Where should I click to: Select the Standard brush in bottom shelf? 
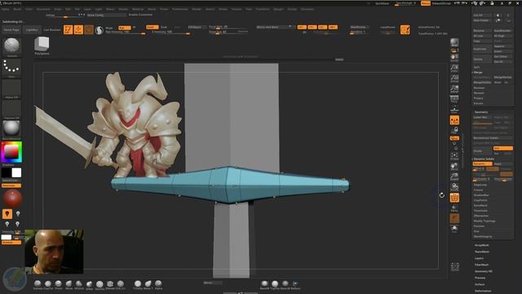click(x=38, y=284)
